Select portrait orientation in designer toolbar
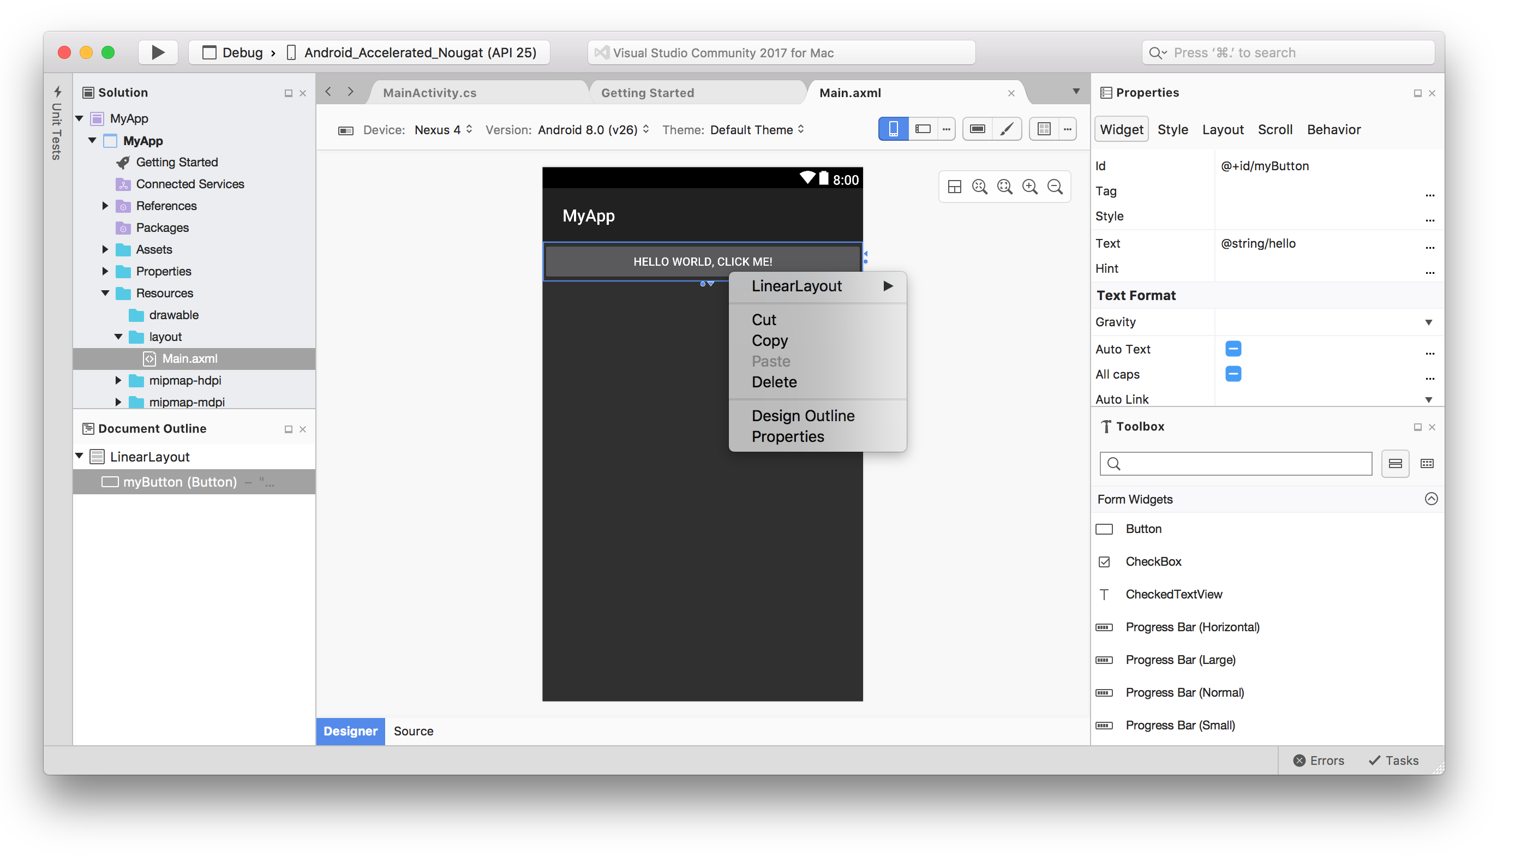Screen dimensions: 1533x862 coord(893,129)
